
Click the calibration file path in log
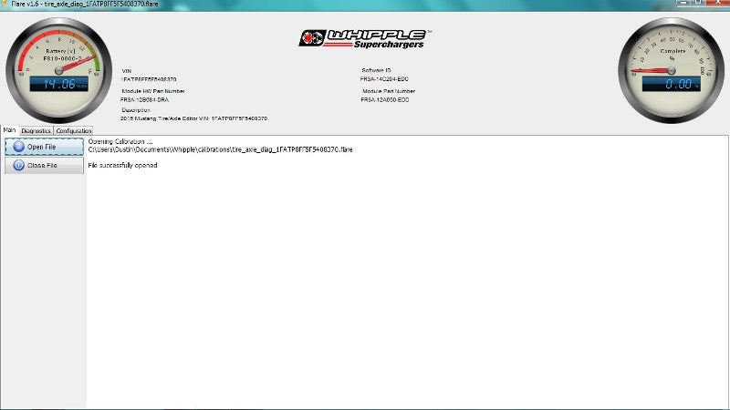(220, 149)
